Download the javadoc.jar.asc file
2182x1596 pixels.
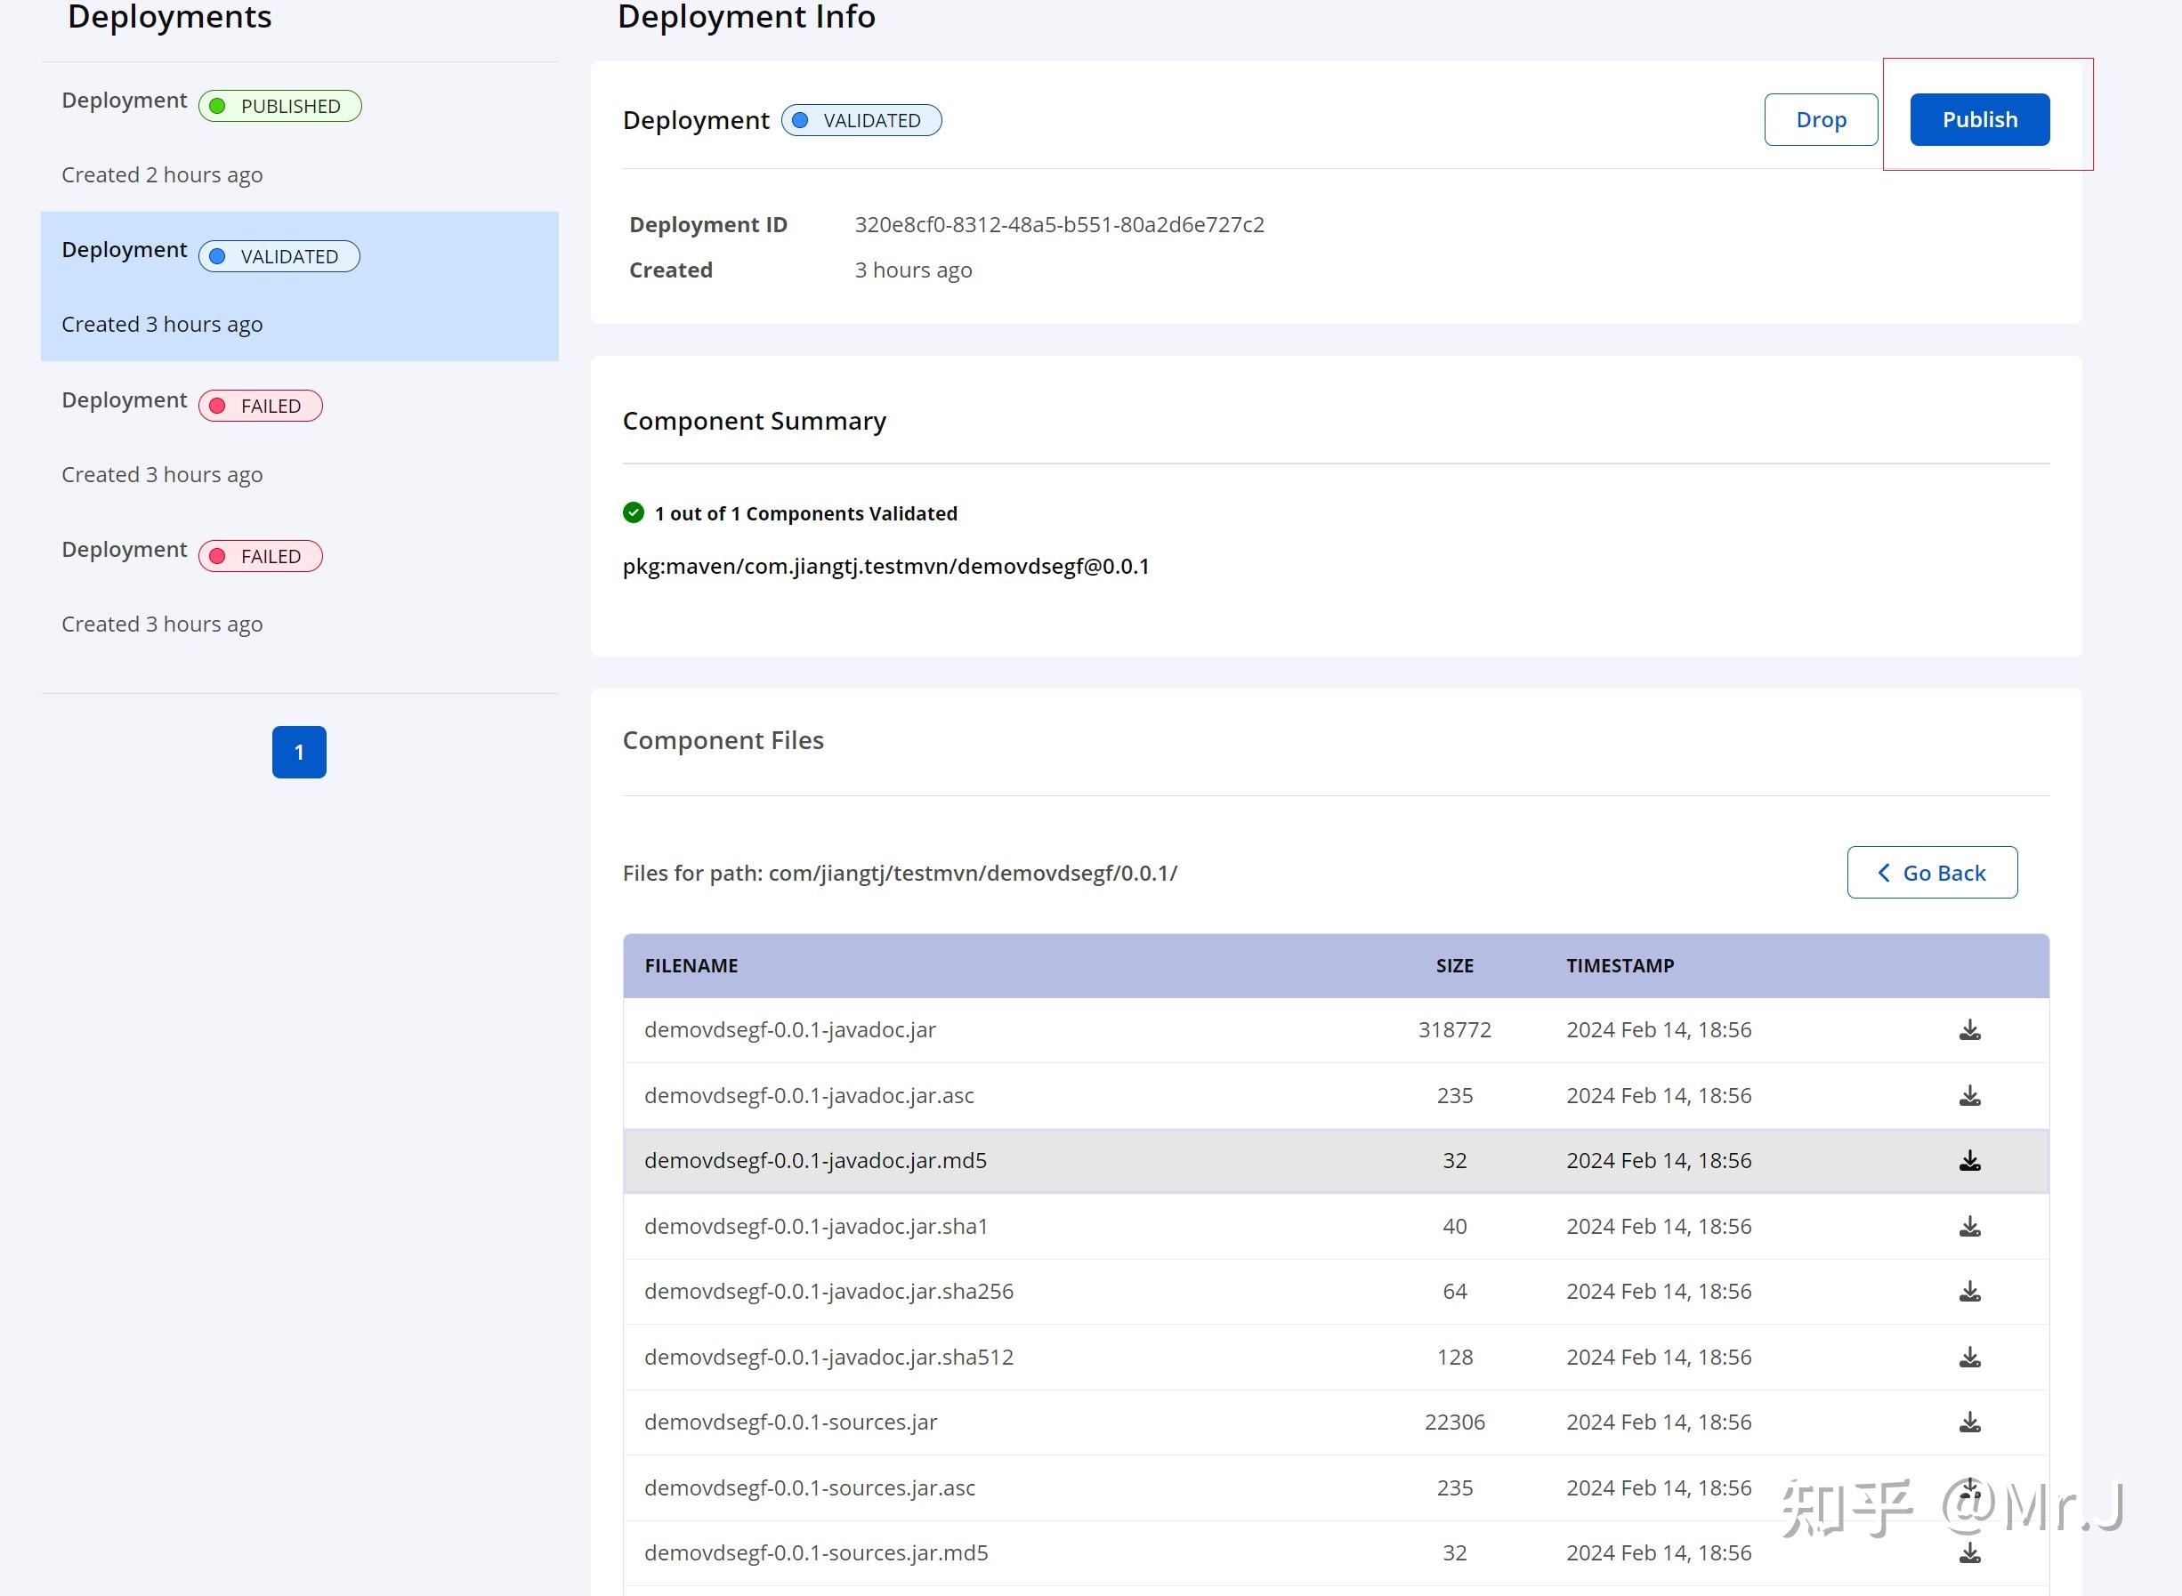tap(1969, 1095)
